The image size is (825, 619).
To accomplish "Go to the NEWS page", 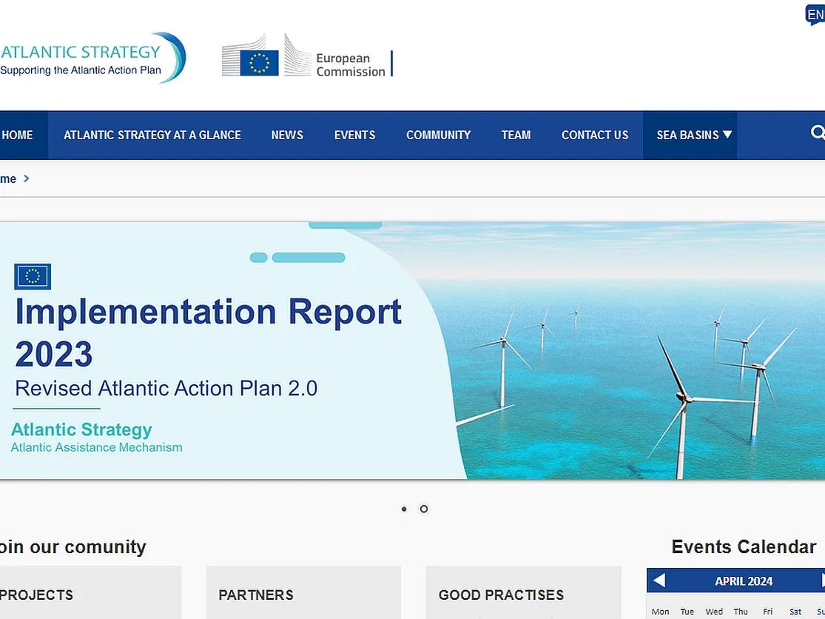I will coord(287,135).
